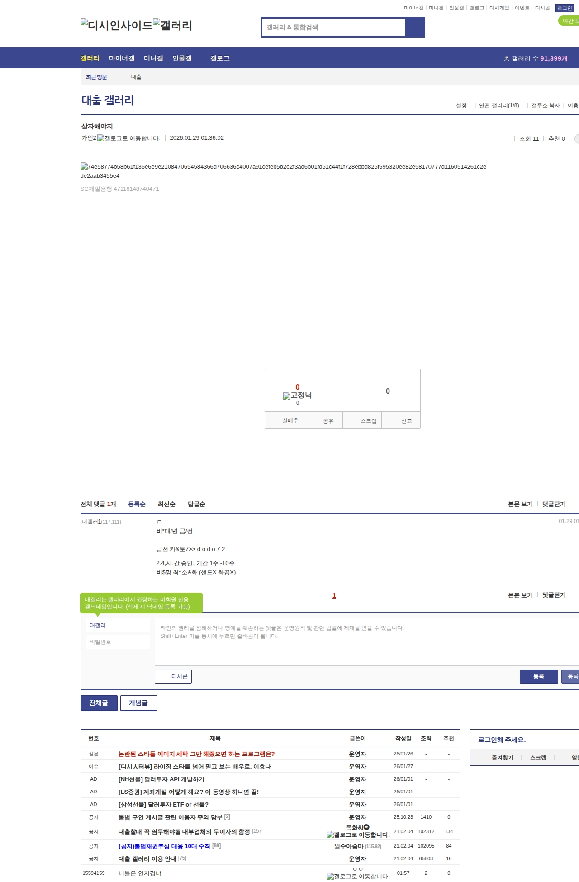Image resolution: width=579 pixels, height=882 pixels.
Task: Click author name 가인2
Action: (89, 138)
